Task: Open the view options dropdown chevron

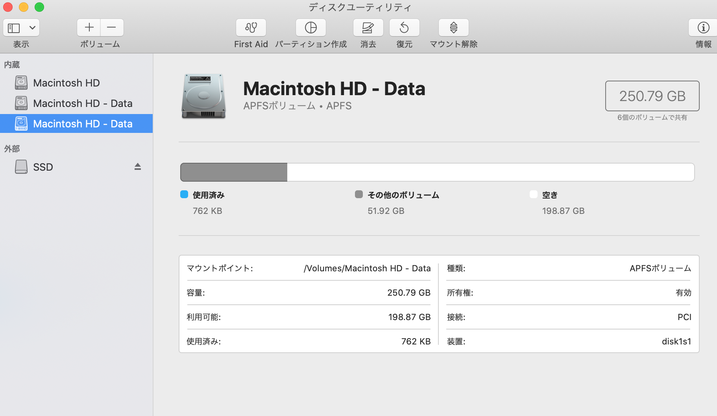Action: 33,28
